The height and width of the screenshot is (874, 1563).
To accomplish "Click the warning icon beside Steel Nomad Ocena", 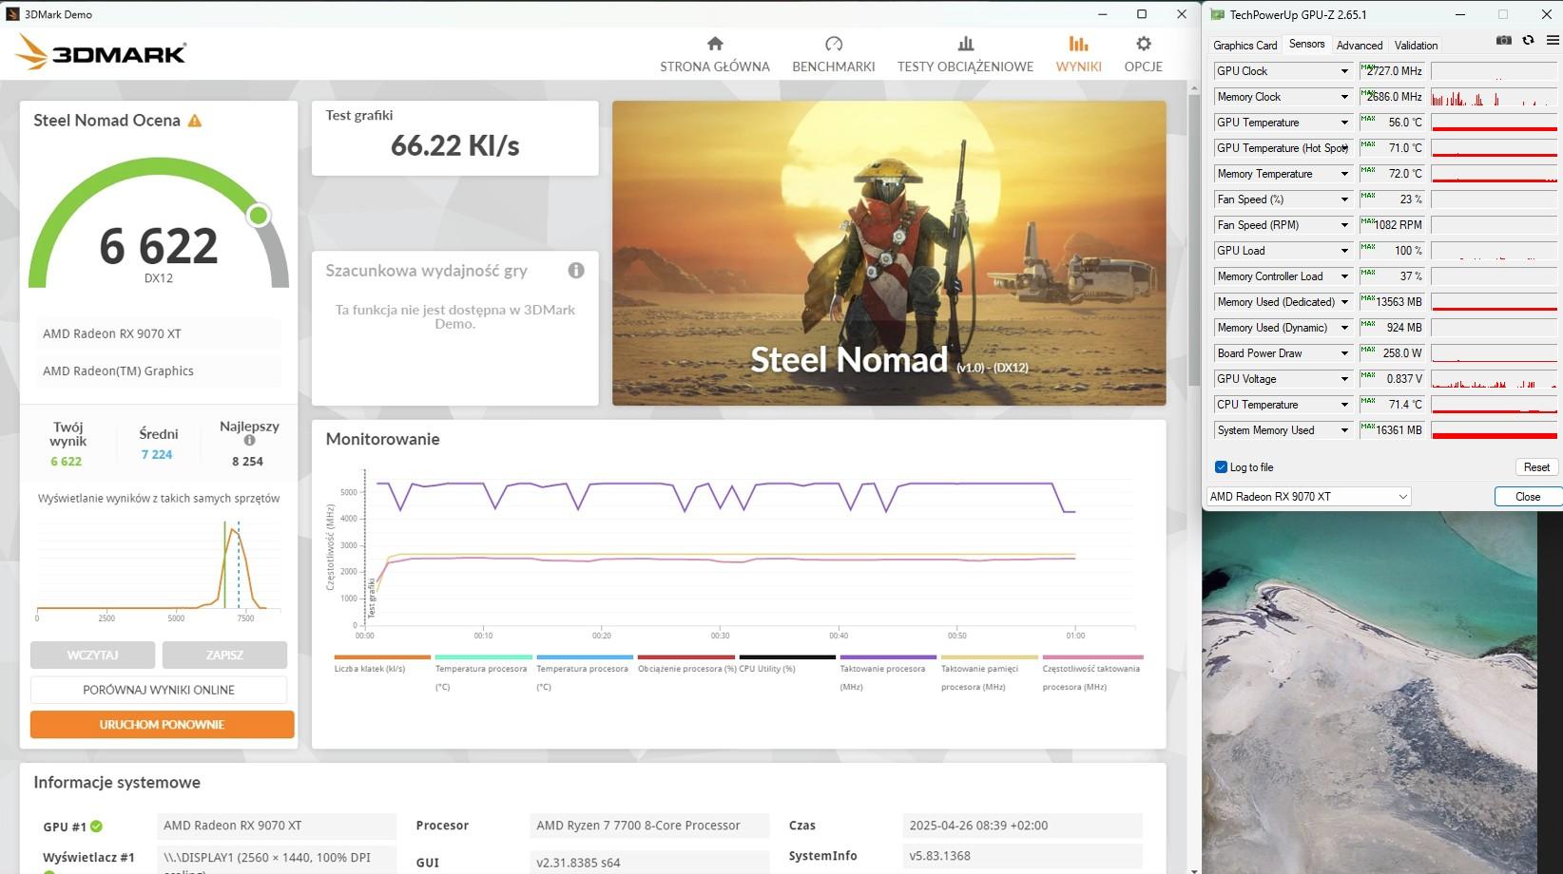I will tap(195, 121).
